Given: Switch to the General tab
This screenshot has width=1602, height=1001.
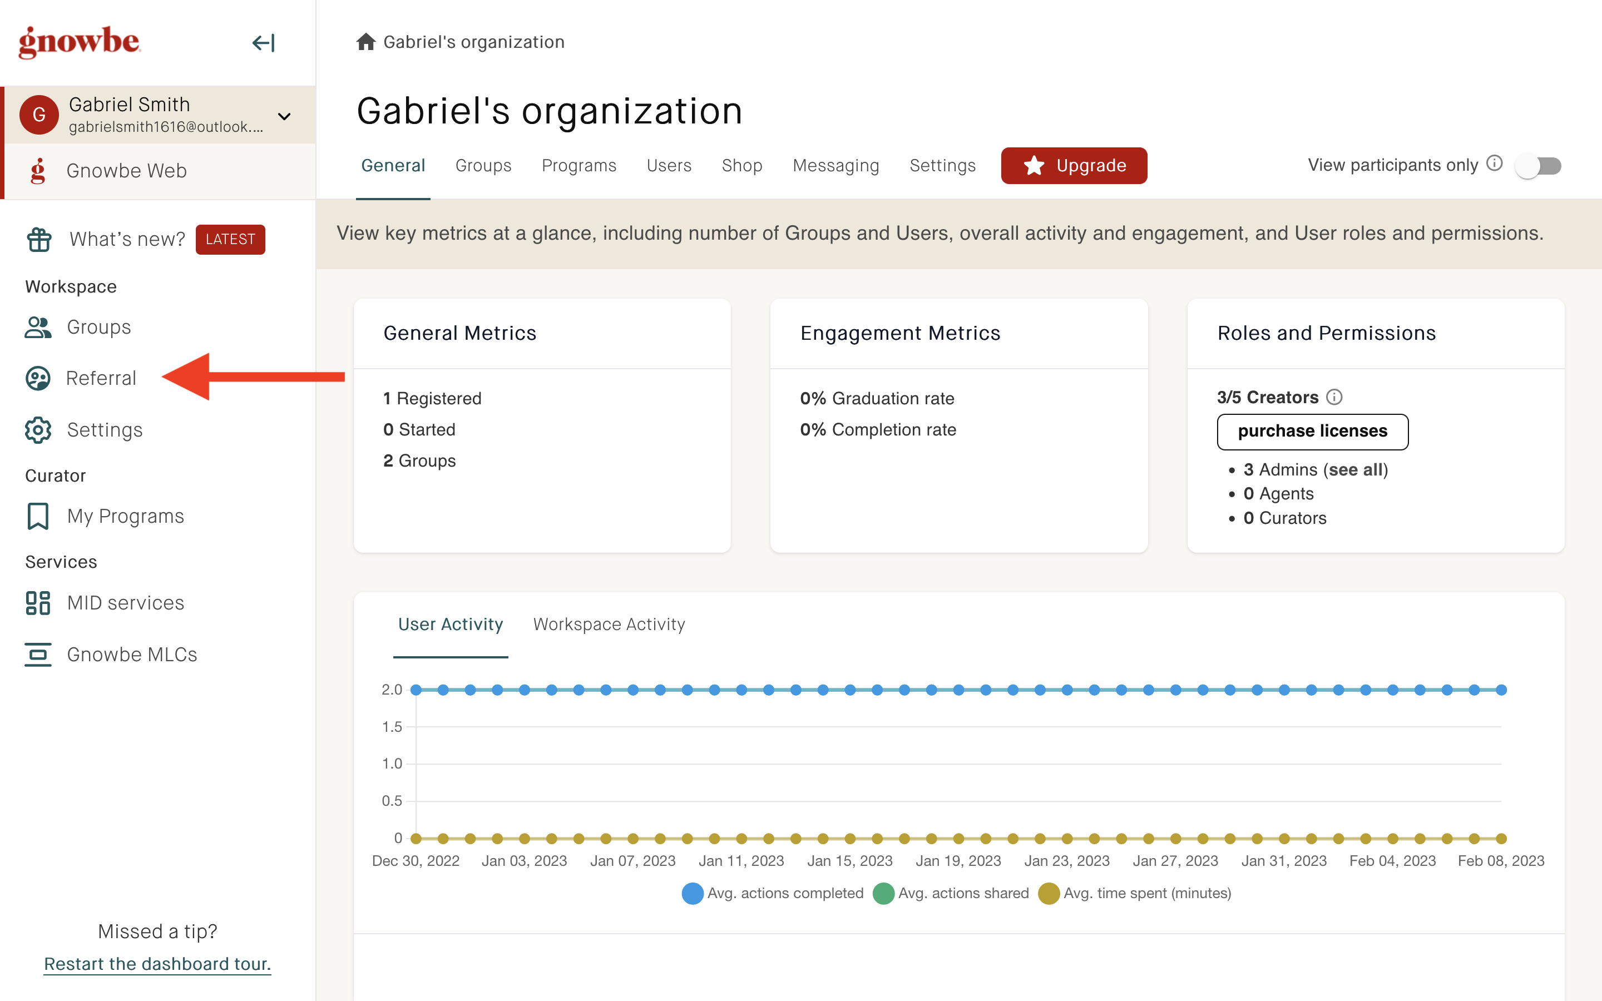Looking at the screenshot, I should [393, 166].
